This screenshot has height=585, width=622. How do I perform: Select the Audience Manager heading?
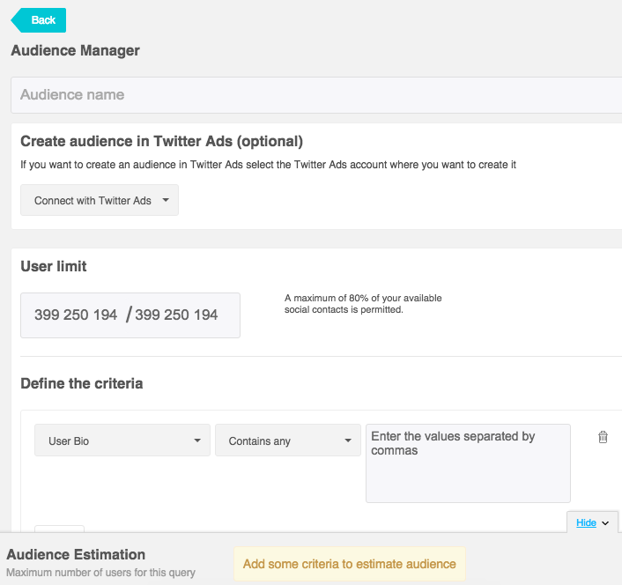[76, 50]
